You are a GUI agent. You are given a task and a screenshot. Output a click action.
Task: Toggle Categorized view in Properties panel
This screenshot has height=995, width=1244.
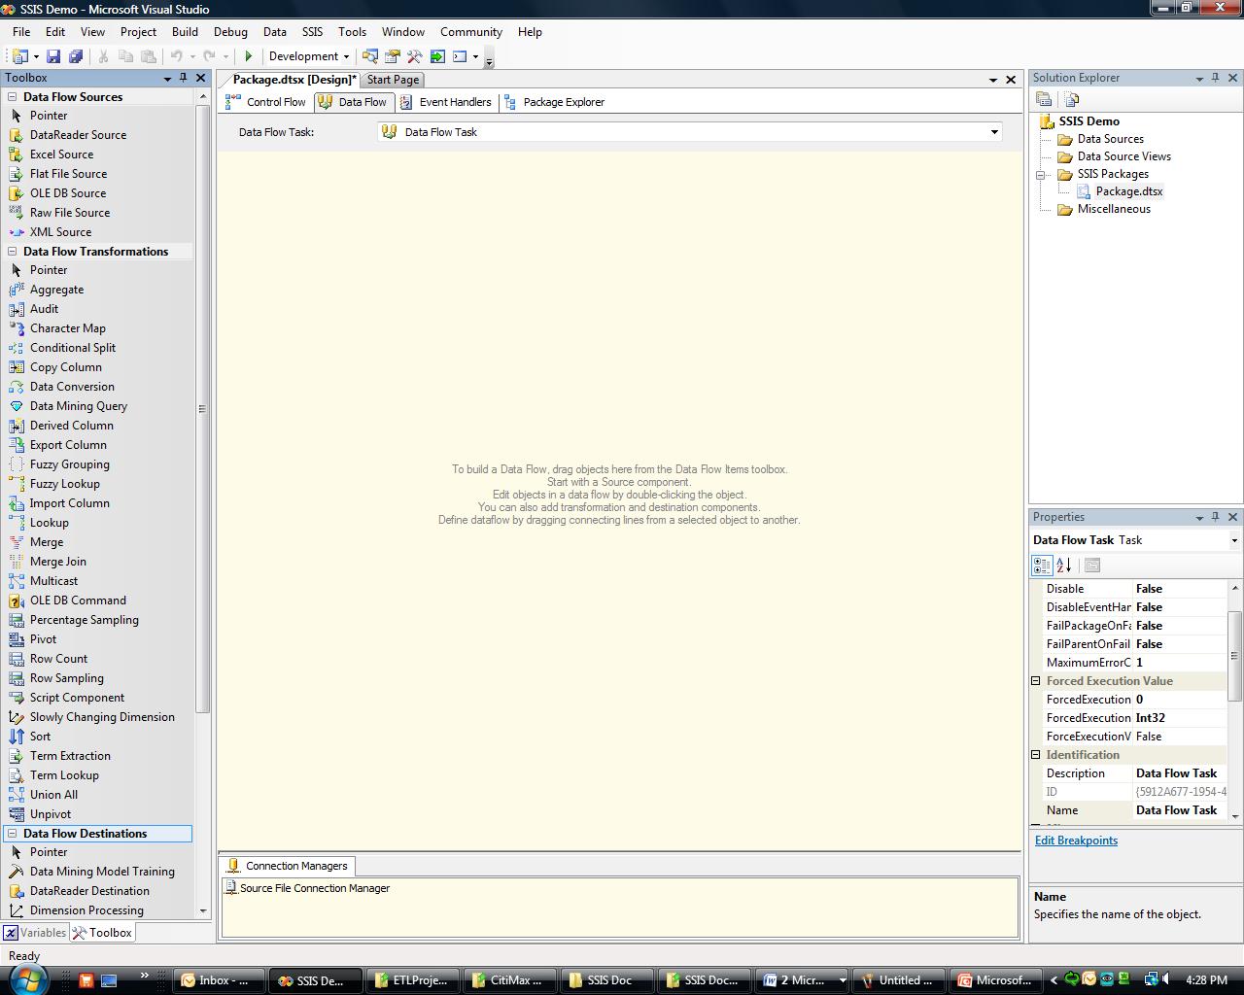click(x=1042, y=565)
